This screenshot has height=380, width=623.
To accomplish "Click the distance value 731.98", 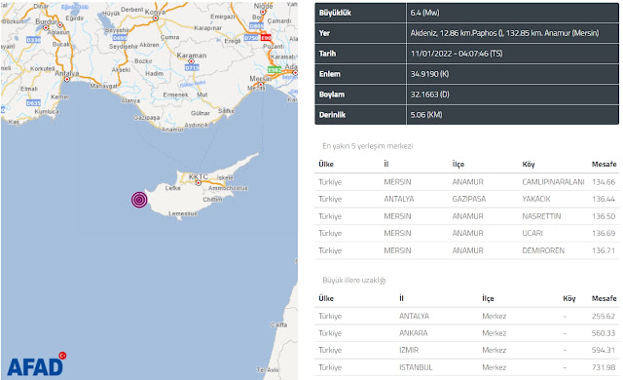I will 604,367.
